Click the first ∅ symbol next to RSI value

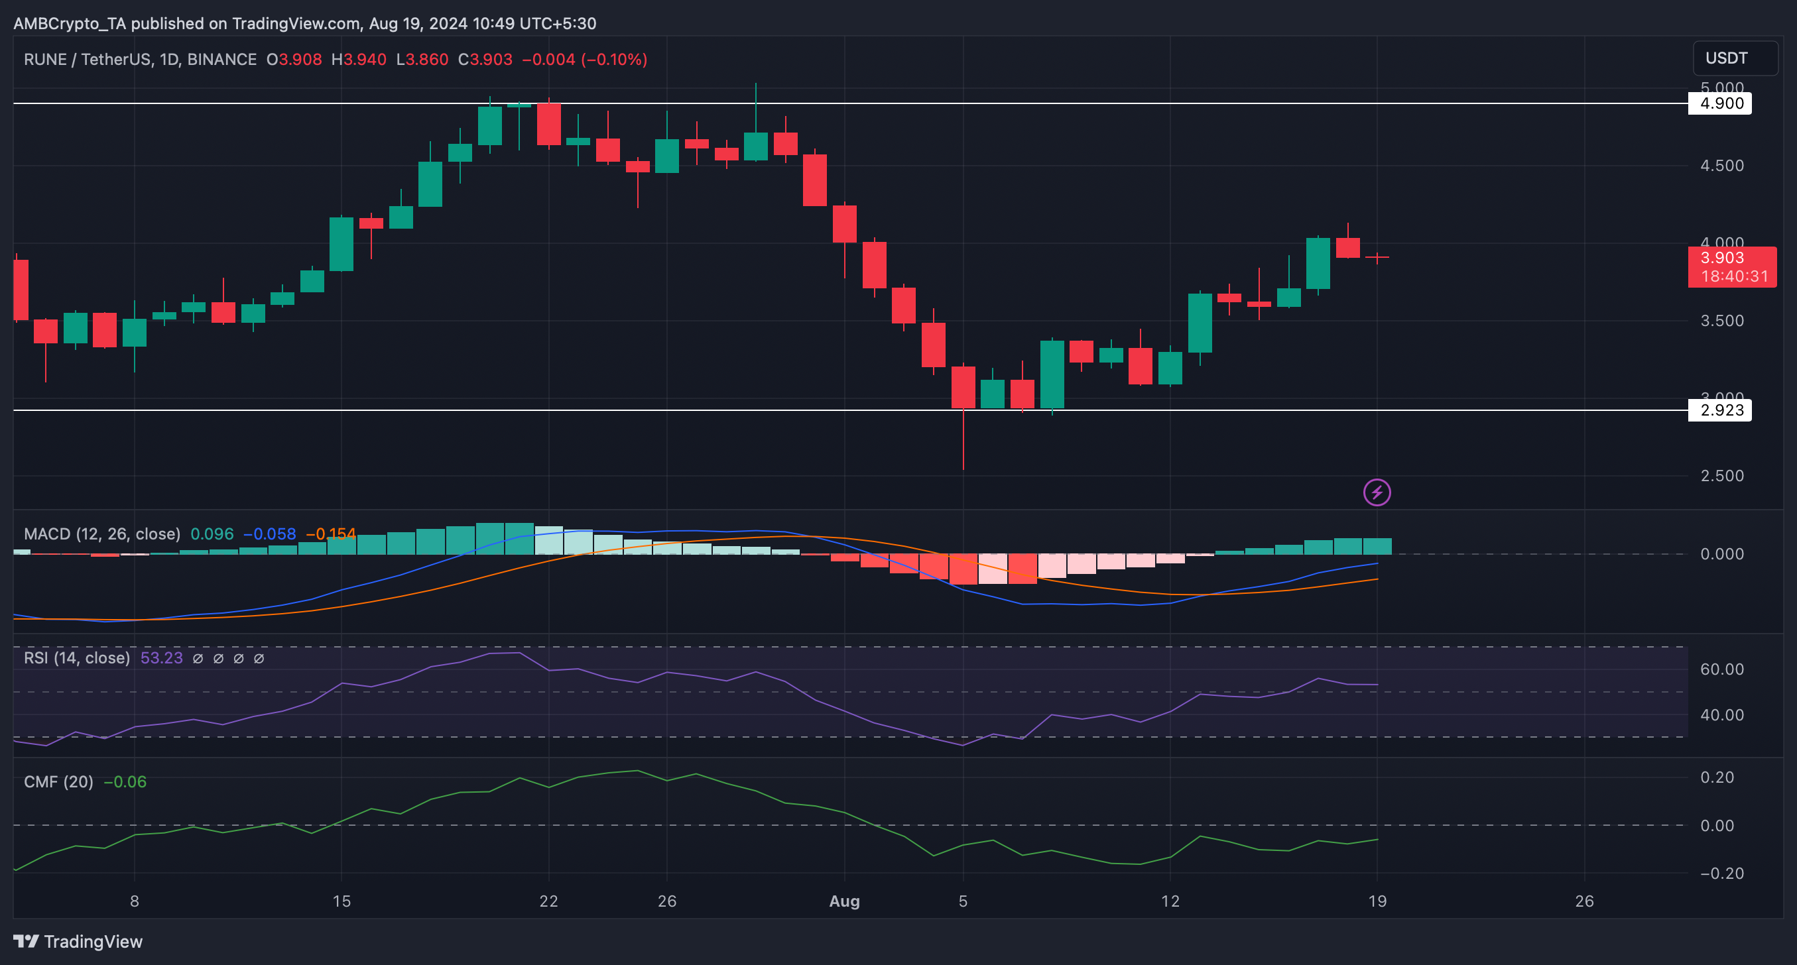(198, 658)
